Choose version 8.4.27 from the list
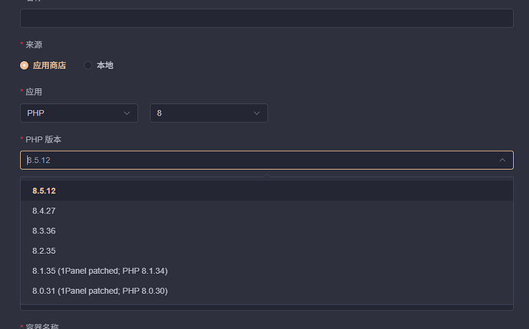The image size is (529, 329). (267, 211)
